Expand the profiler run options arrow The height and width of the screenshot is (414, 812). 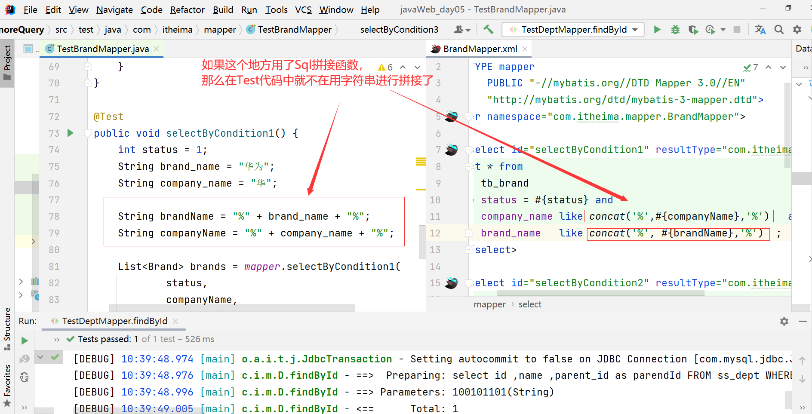pos(723,30)
